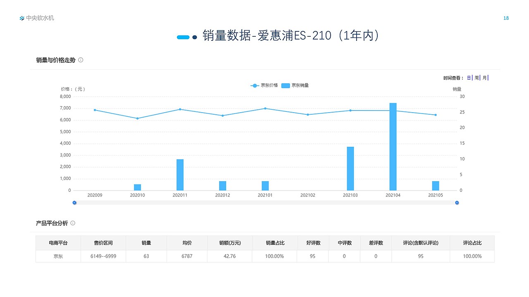The width and height of the screenshot is (529, 297).
Task: Click the 30 sales axis label
Action: click(462, 97)
